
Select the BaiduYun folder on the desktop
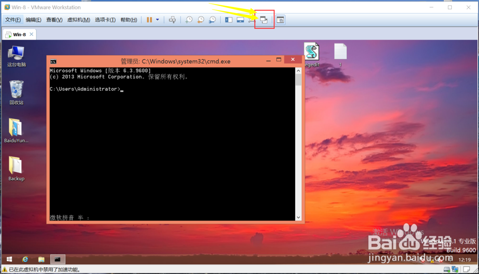(x=16, y=131)
